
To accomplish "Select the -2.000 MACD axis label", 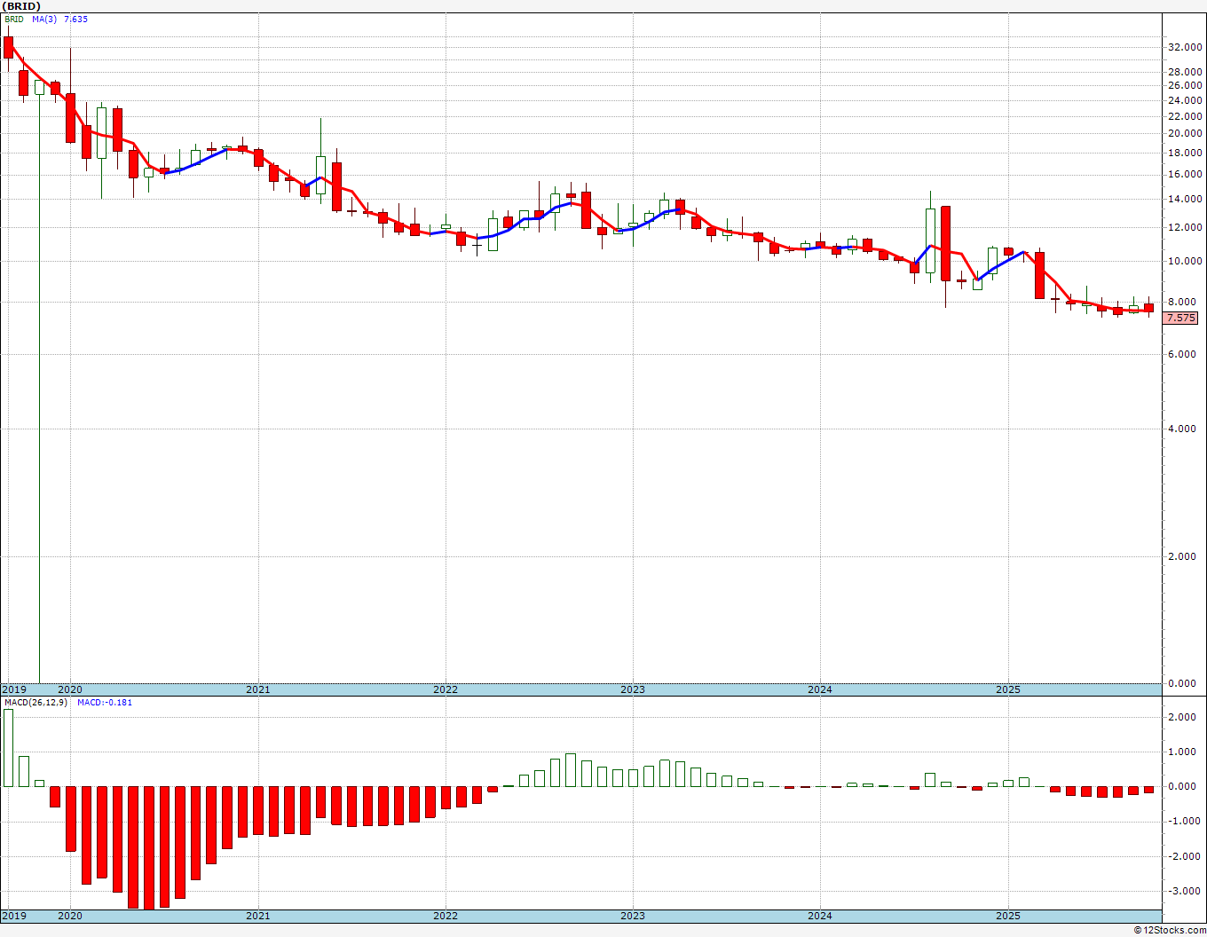I will [x=1185, y=856].
